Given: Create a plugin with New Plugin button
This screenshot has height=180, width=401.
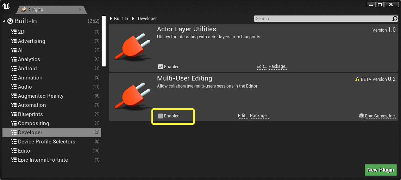Looking at the screenshot, I should point(381,170).
